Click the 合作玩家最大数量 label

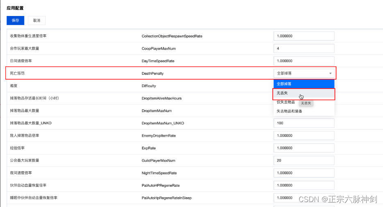[25, 48]
